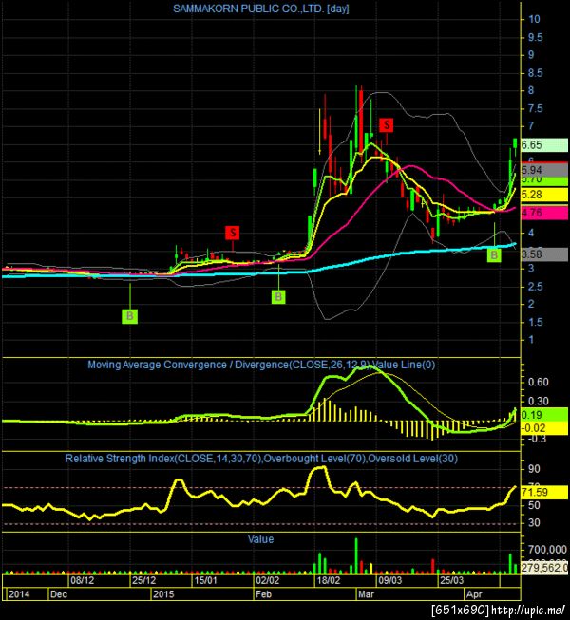Click the 02/02 date label

(x=267, y=581)
